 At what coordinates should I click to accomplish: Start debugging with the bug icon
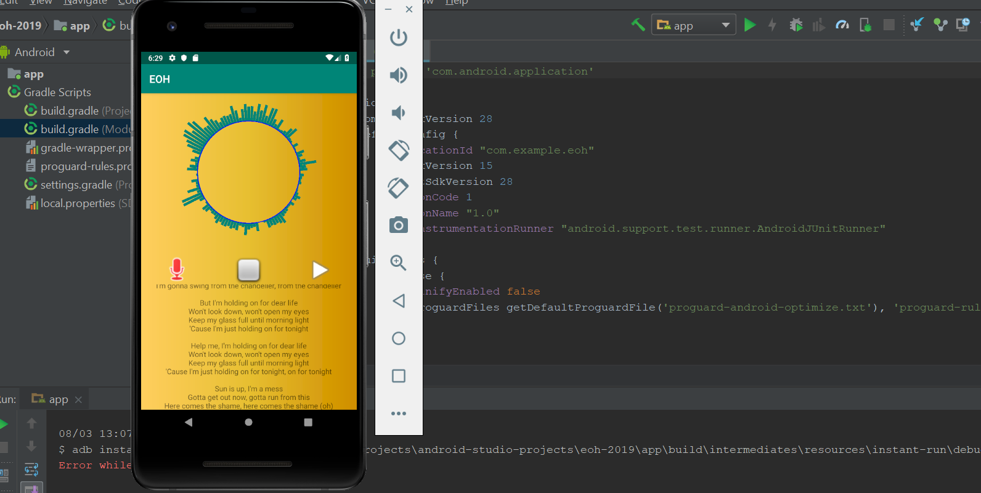pyautogui.click(x=796, y=25)
